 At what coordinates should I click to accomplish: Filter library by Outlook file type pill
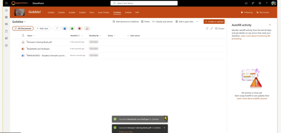click(x=65, y=28)
